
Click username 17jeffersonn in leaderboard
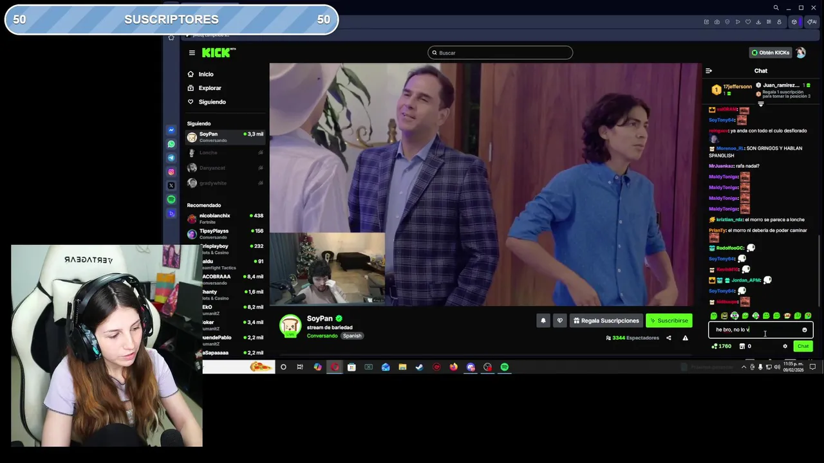738,87
